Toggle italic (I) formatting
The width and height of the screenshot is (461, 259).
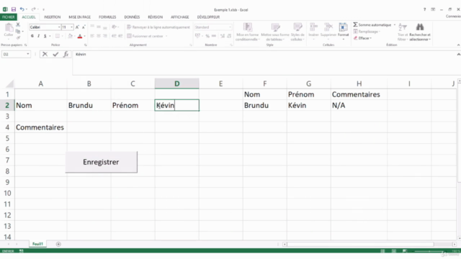pyautogui.click(x=38, y=36)
